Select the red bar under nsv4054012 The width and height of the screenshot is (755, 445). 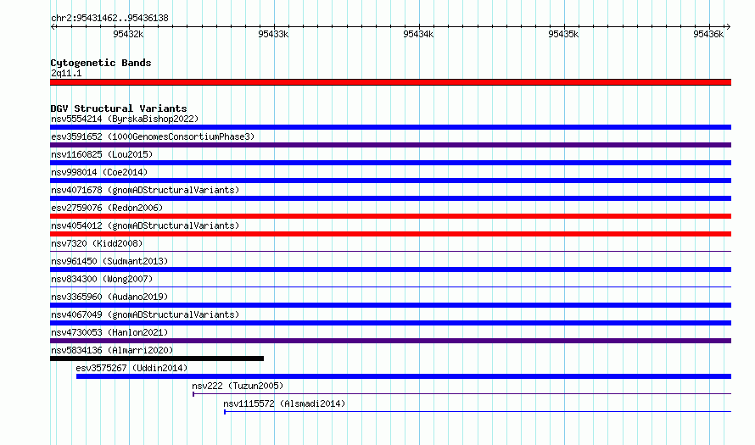pyautogui.click(x=390, y=234)
